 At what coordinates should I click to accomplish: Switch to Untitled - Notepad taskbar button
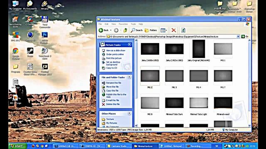click(x=171, y=146)
